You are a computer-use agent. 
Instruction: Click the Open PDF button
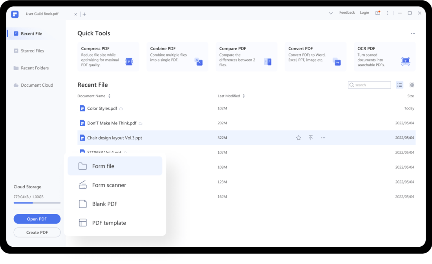click(x=37, y=219)
